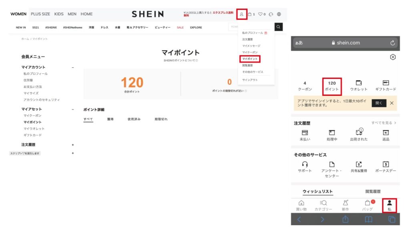The height and width of the screenshot is (230, 410).
Task: Switch to 使用済み points tab
Action: point(134,119)
